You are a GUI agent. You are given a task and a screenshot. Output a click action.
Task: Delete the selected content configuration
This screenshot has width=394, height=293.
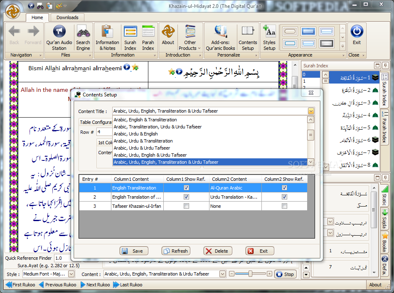[x=218, y=251]
